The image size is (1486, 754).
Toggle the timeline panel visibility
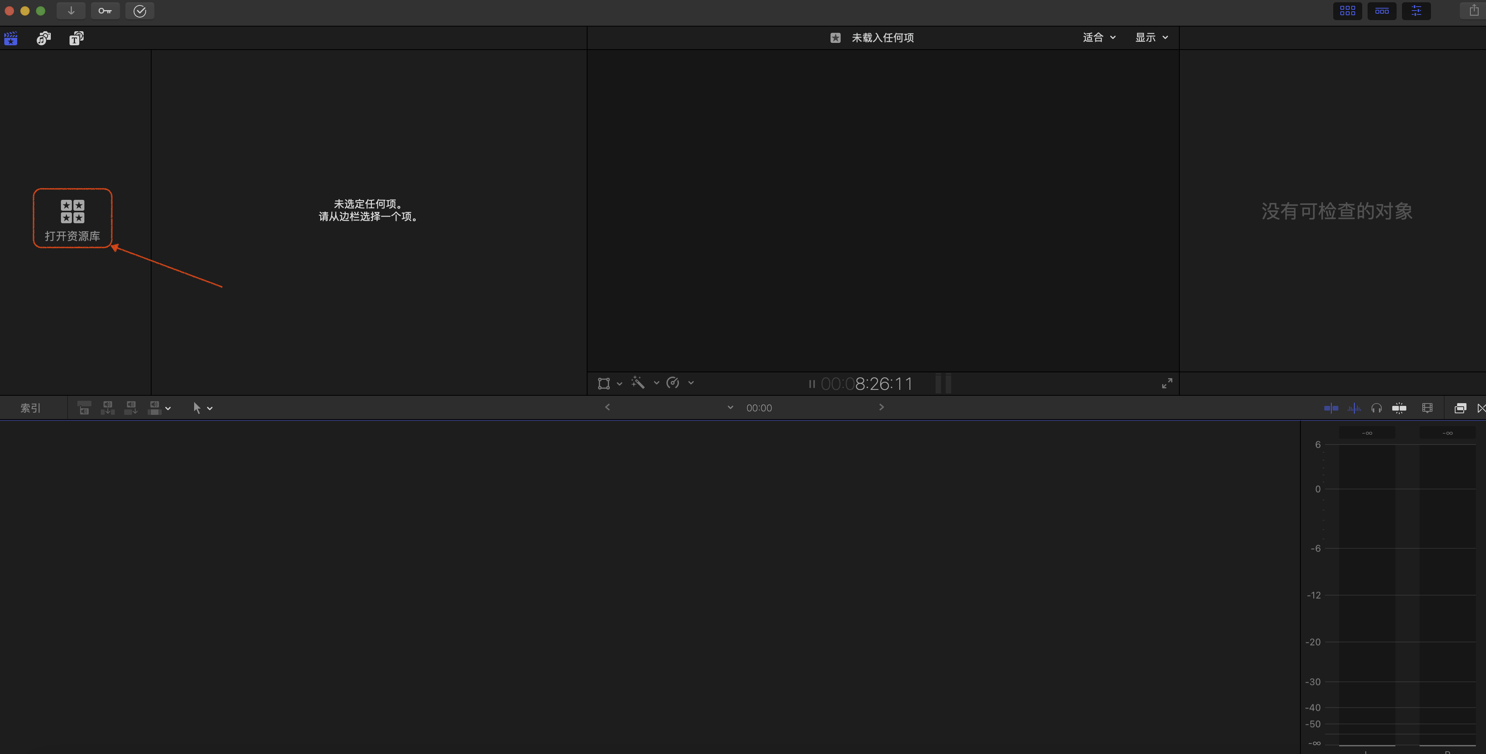[x=1382, y=11]
